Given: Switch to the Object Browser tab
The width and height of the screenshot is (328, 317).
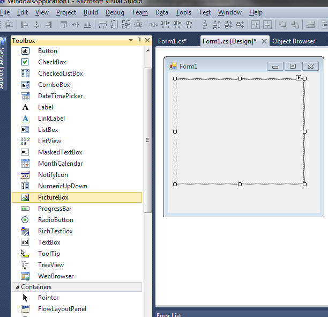Looking at the screenshot, I should (x=294, y=41).
